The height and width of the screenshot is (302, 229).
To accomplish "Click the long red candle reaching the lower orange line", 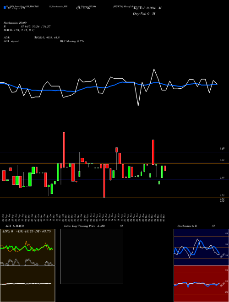I will (x=104, y=181).
